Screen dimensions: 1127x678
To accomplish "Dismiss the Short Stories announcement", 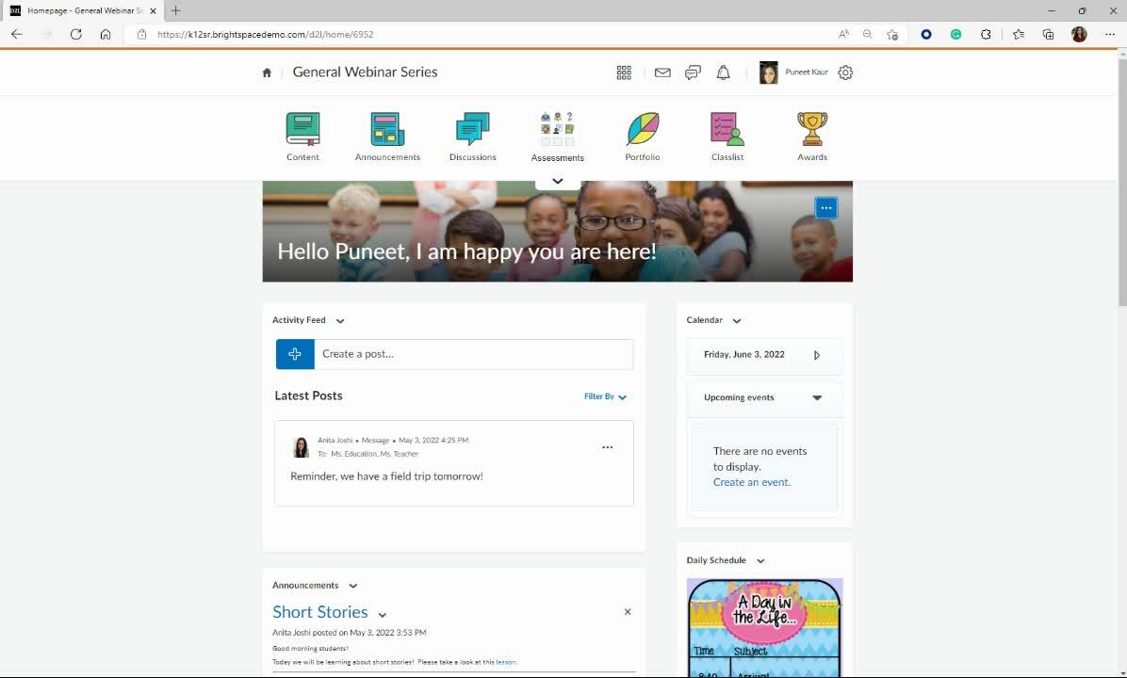I will (628, 612).
